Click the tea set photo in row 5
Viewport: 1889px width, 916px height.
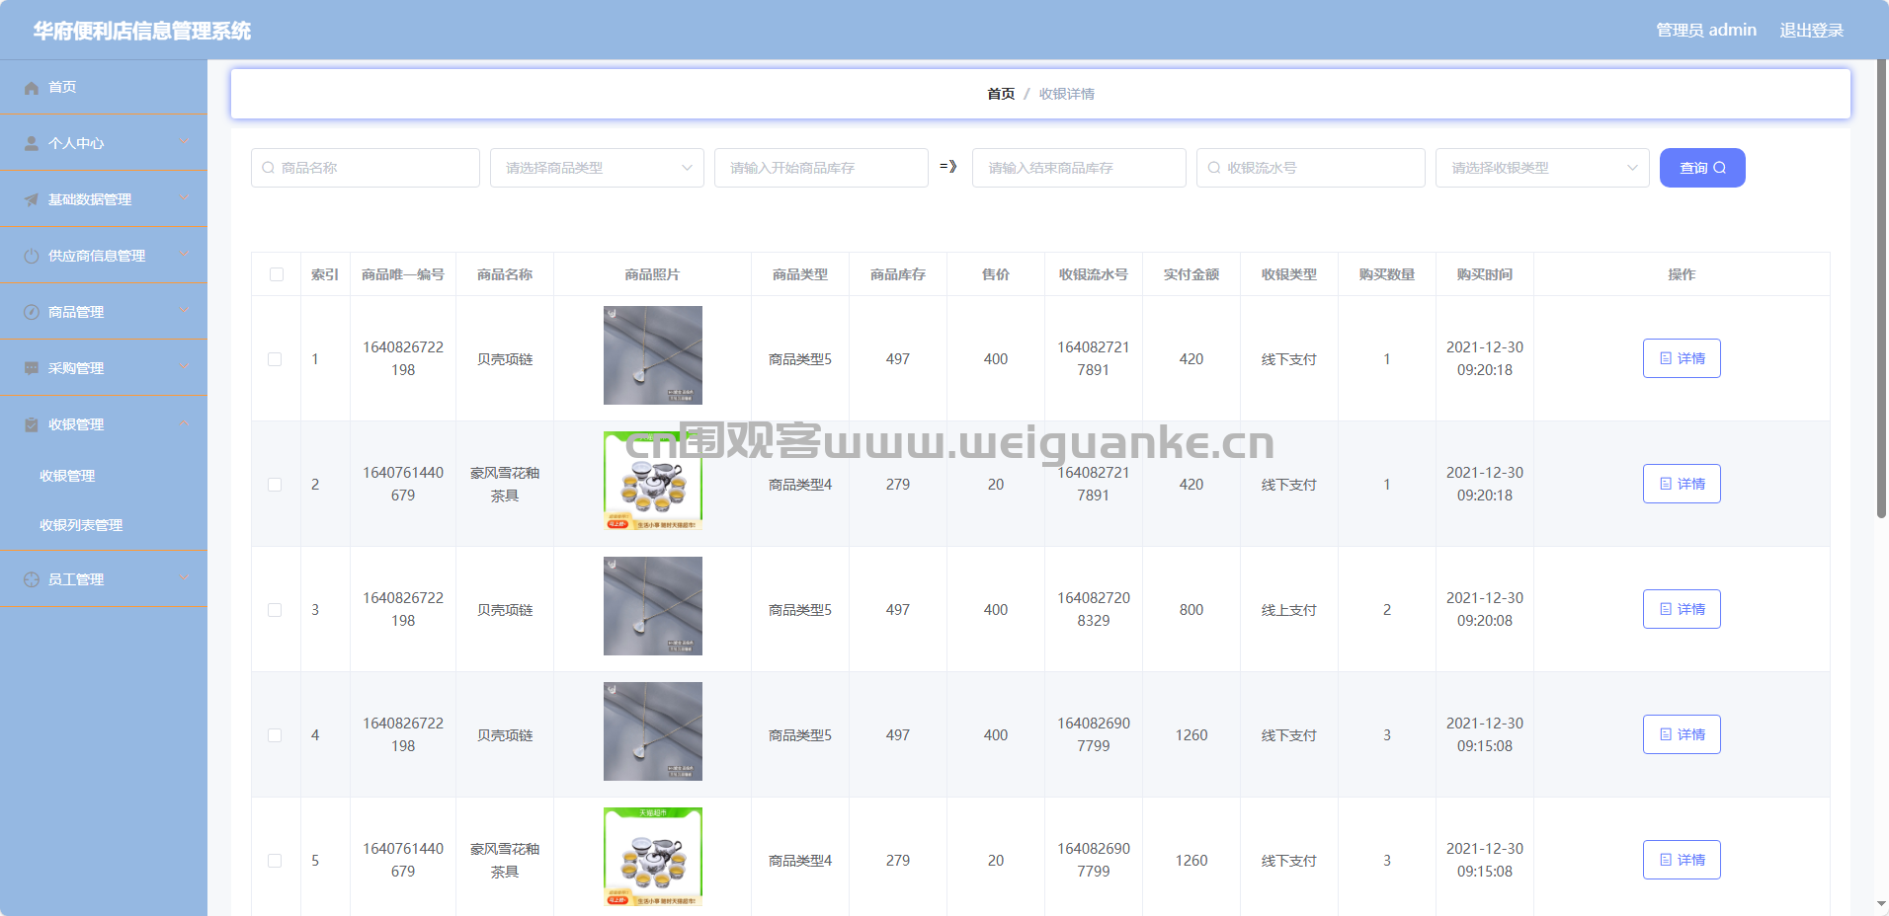653,857
